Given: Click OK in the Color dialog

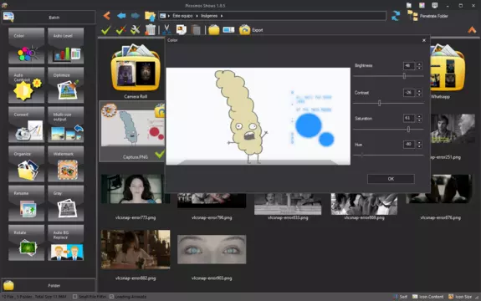Looking at the screenshot, I should [x=391, y=179].
